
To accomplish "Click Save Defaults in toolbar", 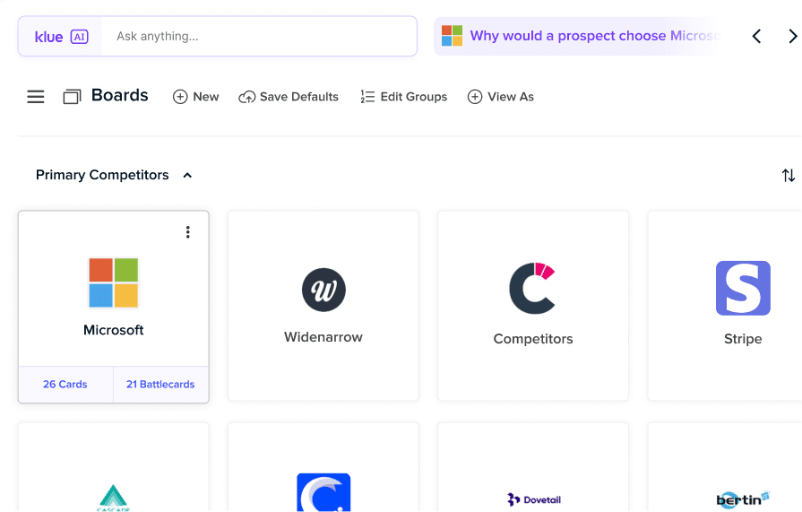I will coord(289,97).
